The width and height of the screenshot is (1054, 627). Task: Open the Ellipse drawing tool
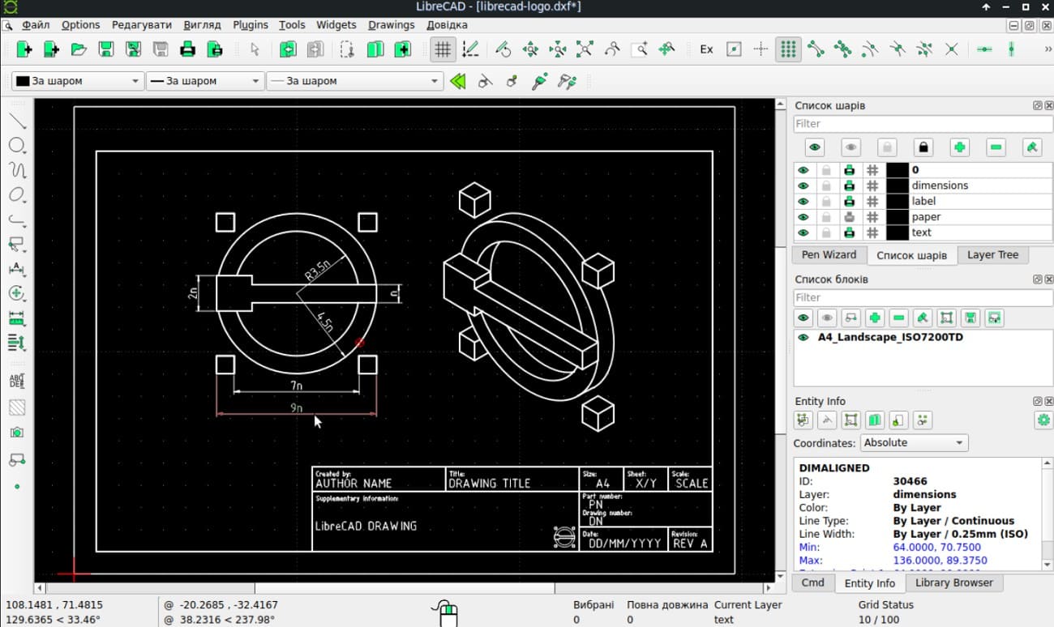tap(17, 194)
